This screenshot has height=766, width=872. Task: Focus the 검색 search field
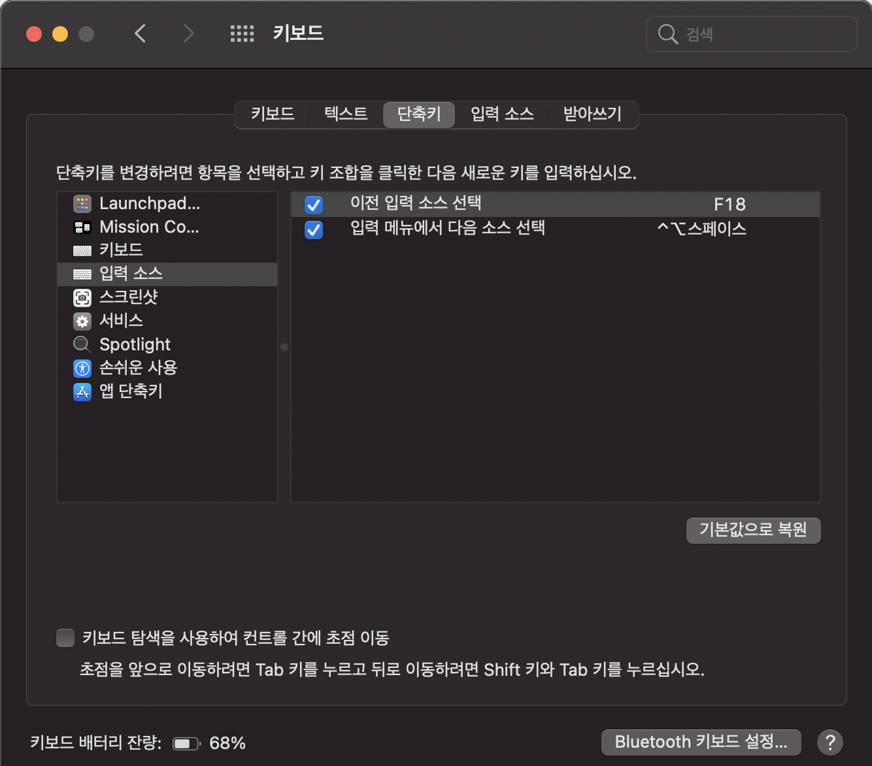(x=752, y=34)
